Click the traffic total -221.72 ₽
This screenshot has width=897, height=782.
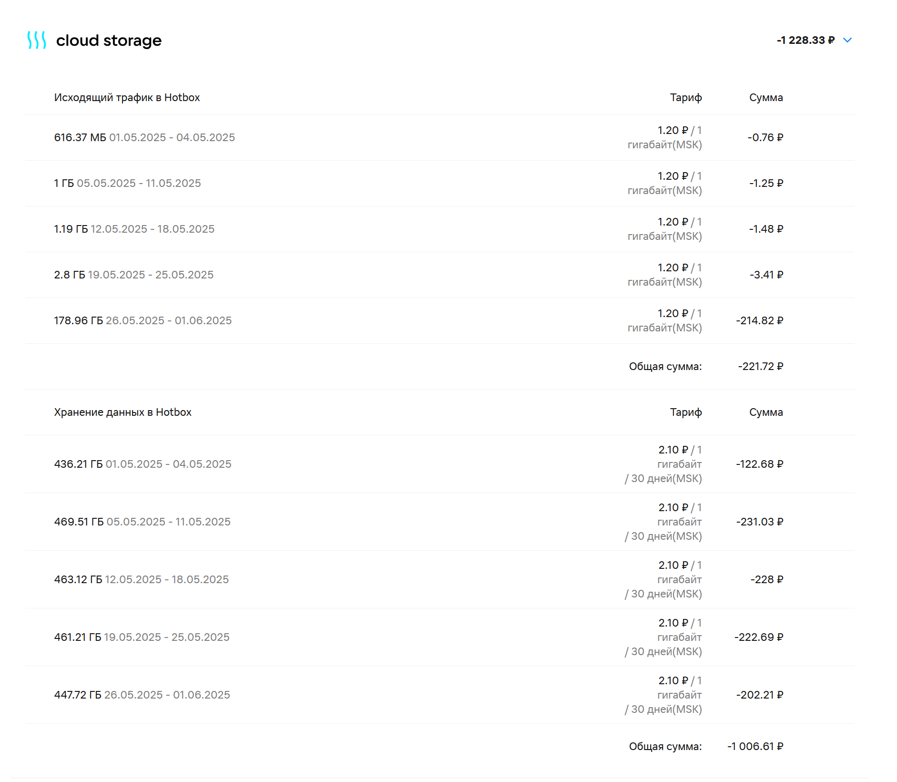760,366
